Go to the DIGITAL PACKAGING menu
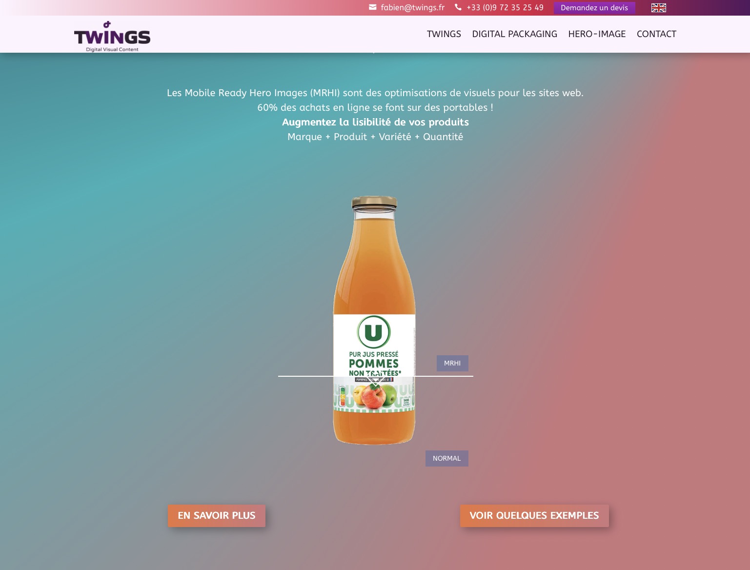 [514, 34]
